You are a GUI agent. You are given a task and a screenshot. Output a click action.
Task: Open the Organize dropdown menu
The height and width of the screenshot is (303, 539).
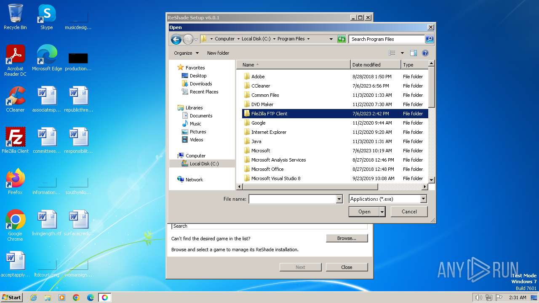pyautogui.click(x=186, y=53)
